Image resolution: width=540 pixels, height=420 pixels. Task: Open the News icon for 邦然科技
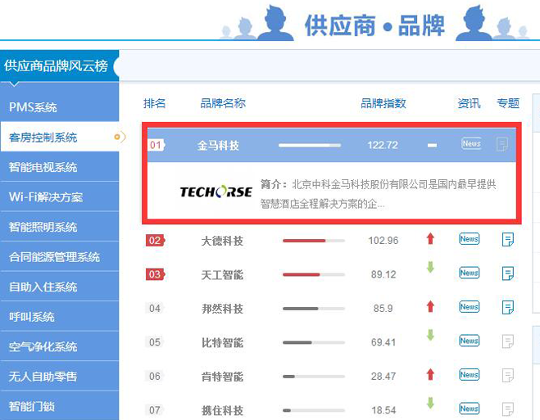pos(469,306)
